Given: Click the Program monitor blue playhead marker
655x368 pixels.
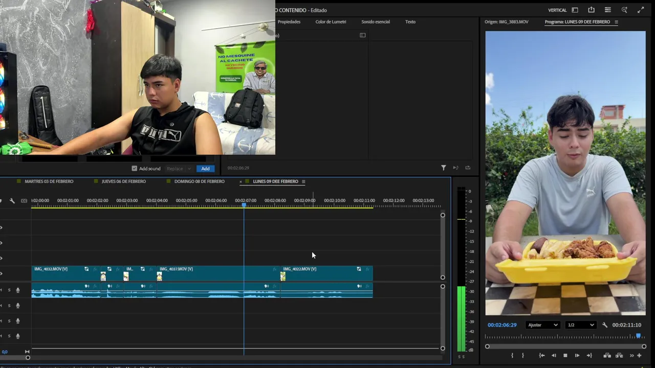Looking at the screenshot, I should coord(638,336).
